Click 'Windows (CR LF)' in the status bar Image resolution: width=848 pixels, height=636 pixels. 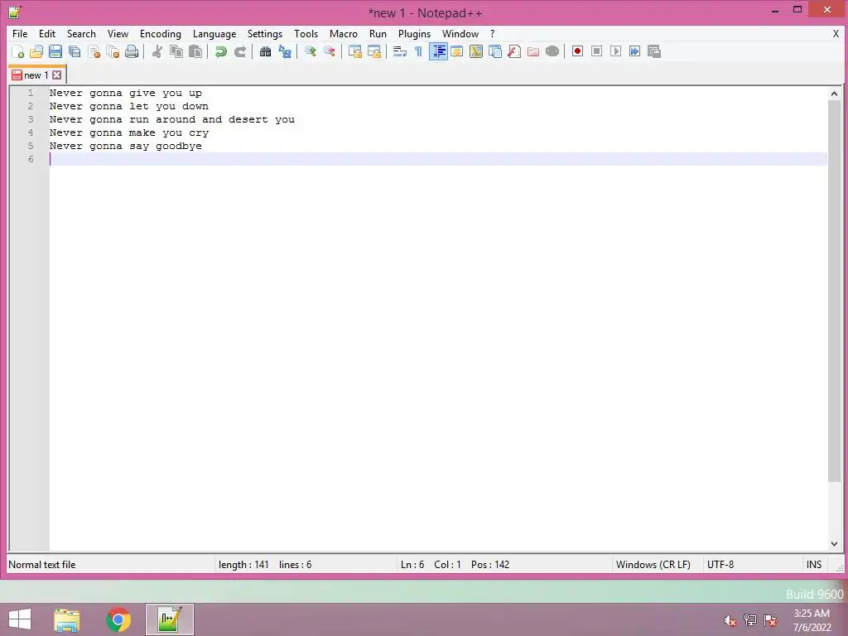click(653, 565)
